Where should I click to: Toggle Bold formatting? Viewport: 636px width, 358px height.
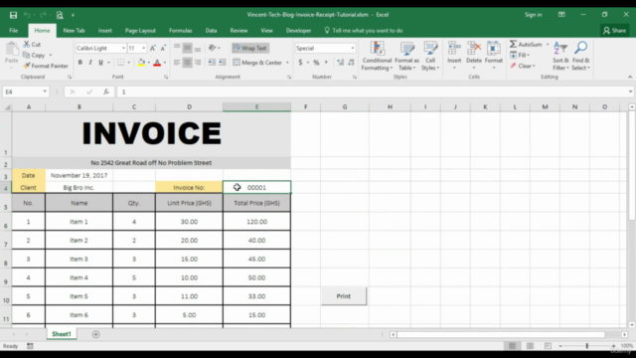[x=79, y=63]
